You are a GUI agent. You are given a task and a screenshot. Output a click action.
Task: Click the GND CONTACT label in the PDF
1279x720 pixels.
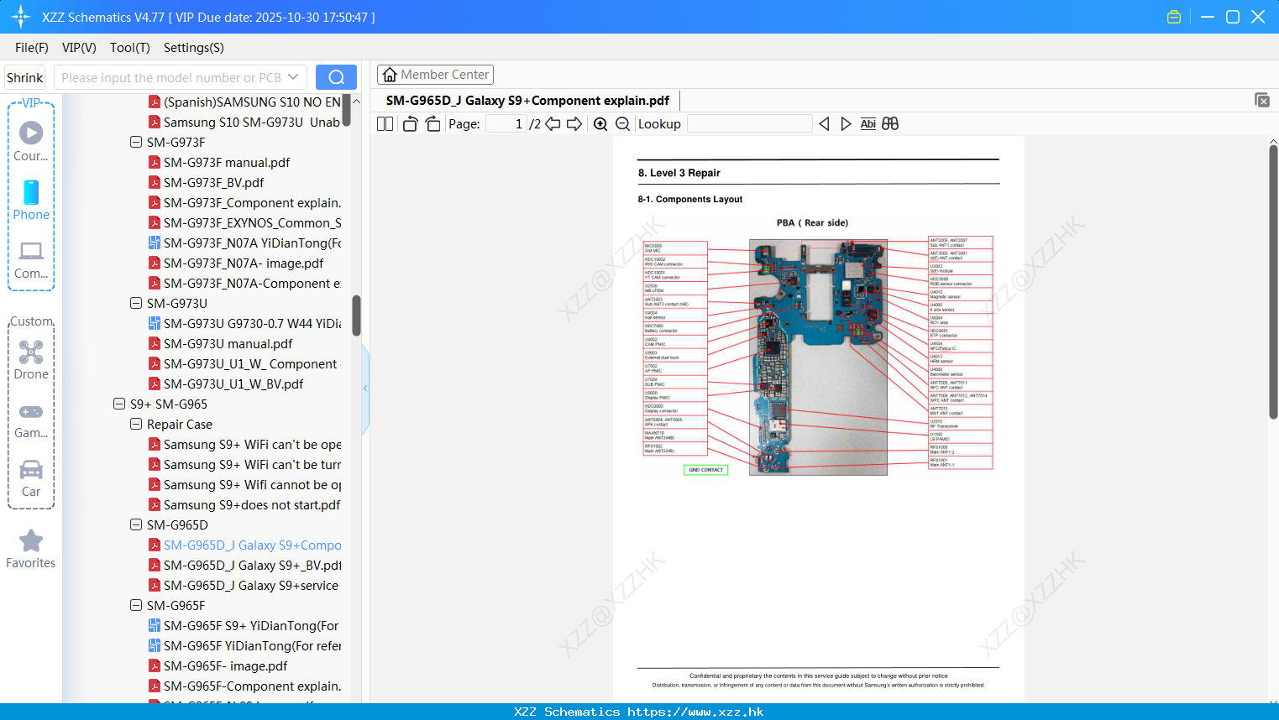tap(706, 470)
